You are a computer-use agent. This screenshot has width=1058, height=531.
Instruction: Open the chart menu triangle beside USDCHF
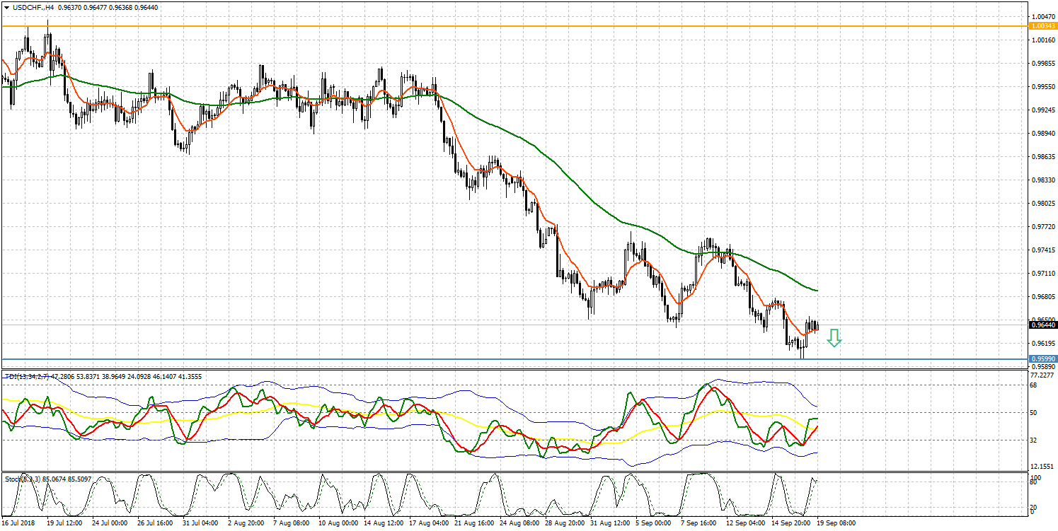[6, 6]
